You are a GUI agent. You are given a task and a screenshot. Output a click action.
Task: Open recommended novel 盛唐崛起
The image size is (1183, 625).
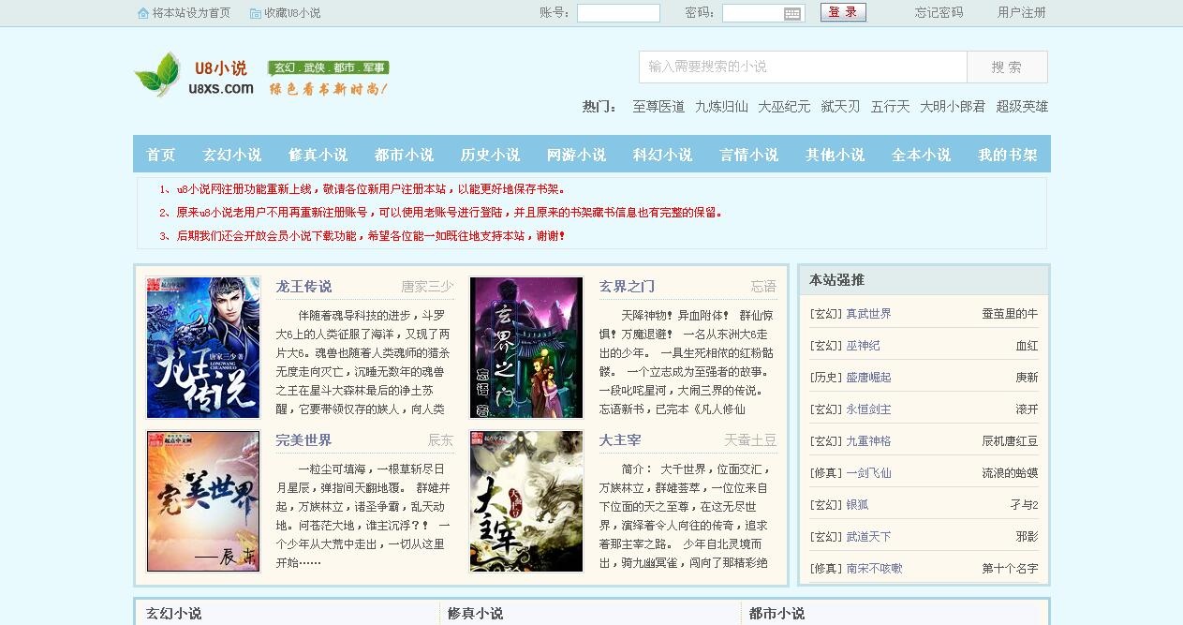(x=868, y=378)
